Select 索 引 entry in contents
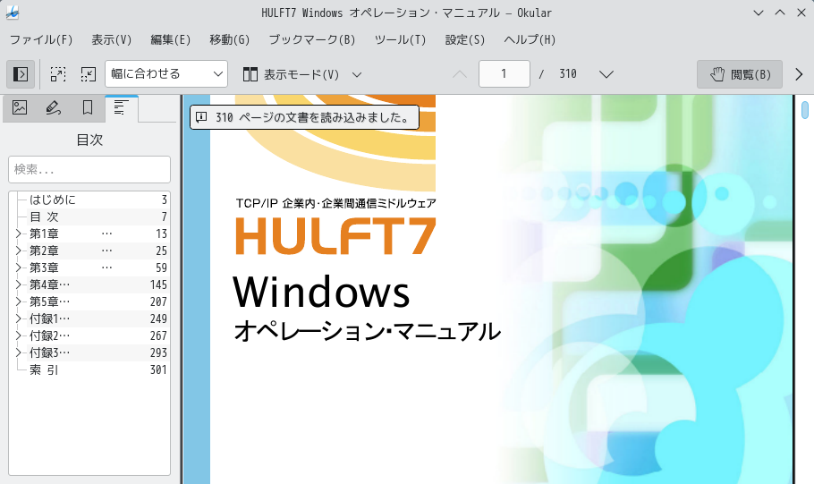The width and height of the screenshot is (814, 484). pos(44,369)
